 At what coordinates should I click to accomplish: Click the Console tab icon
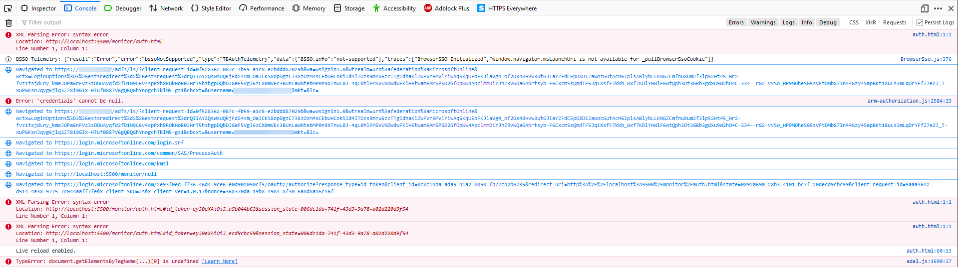68,8
